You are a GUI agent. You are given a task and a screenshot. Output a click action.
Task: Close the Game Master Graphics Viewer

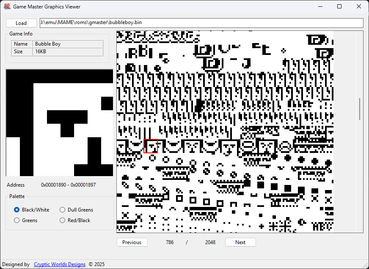pyautogui.click(x=359, y=7)
